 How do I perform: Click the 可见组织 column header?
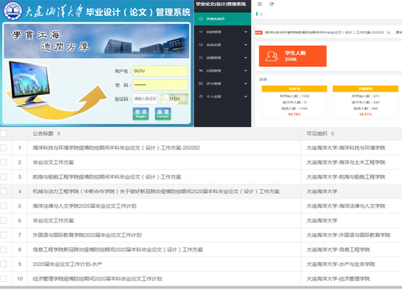(x=317, y=134)
